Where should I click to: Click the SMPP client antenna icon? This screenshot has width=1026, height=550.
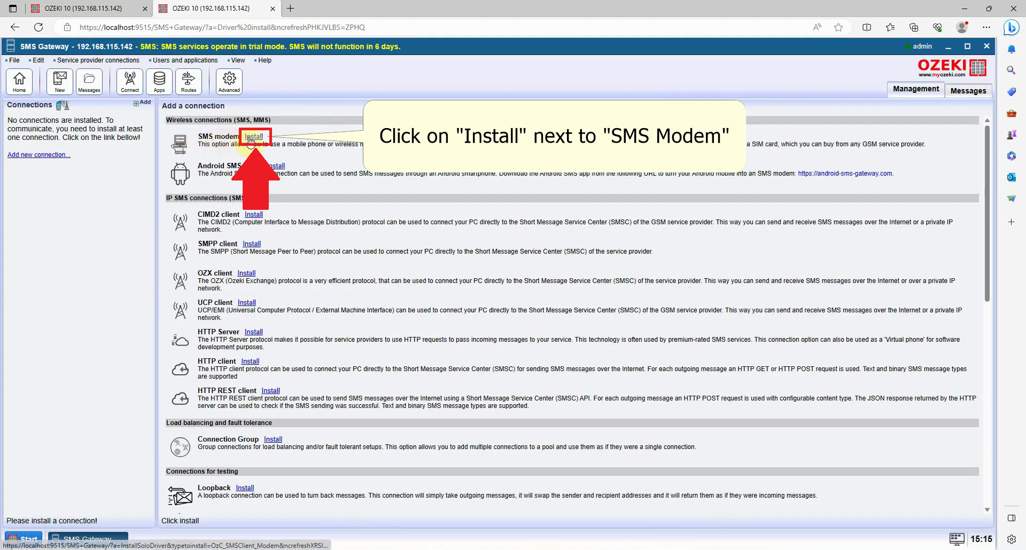pos(180,252)
